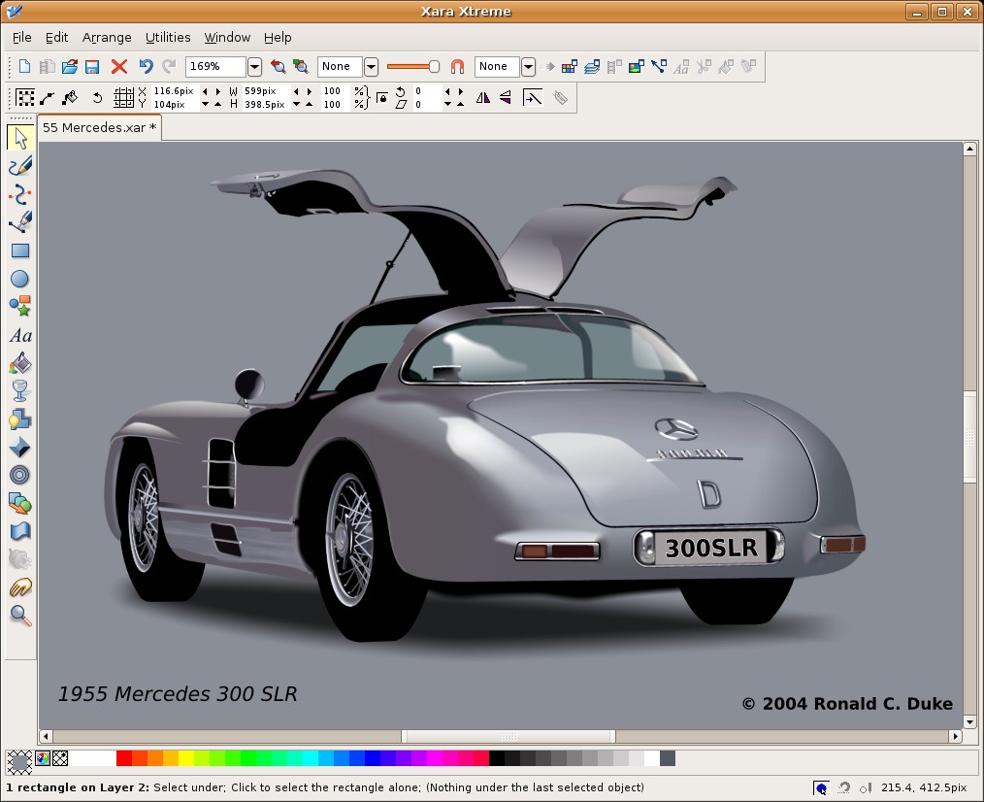This screenshot has width=984, height=802.
Task: Create a new document
Action: click(x=24, y=66)
